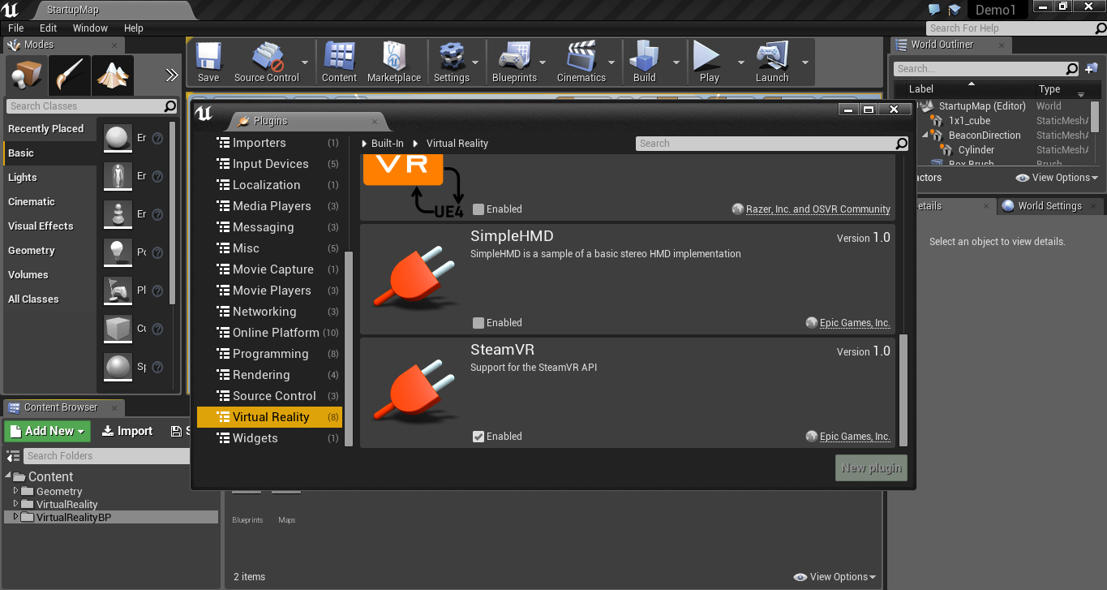Open World Outliner View Options dropdown

tap(1057, 178)
